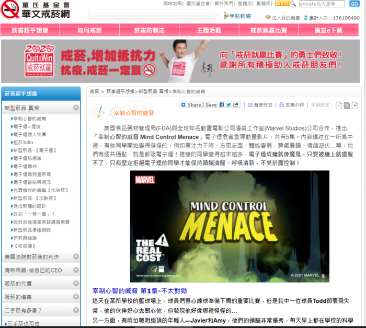Image resolution: width=366 pixels, height=328 pixels.
Task: Open 網站地圖 link
Action: tap(173, 4)
